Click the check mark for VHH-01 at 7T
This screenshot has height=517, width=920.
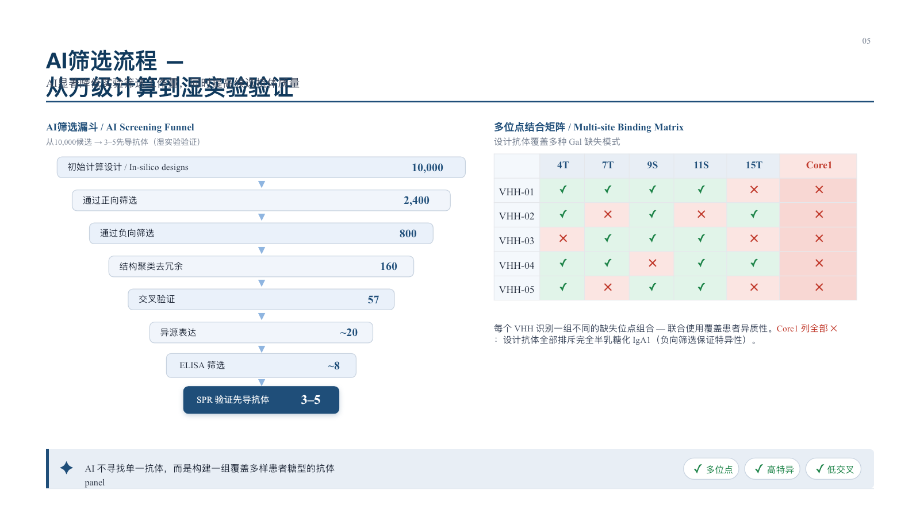pos(608,190)
